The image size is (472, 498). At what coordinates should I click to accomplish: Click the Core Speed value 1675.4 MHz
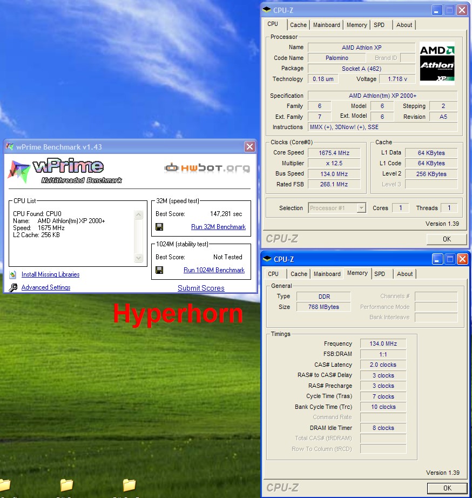(x=334, y=153)
